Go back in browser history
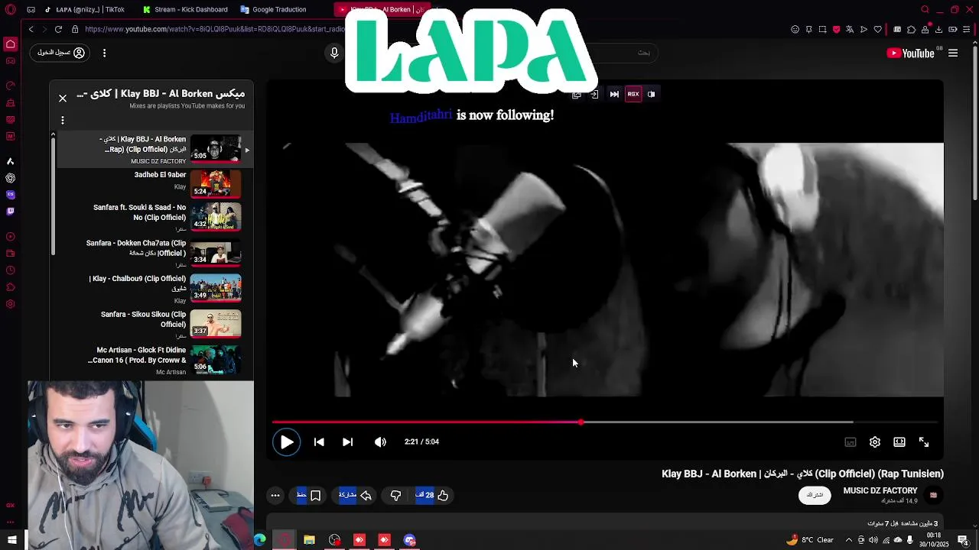The width and height of the screenshot is (979, 550). click(31, 29)
